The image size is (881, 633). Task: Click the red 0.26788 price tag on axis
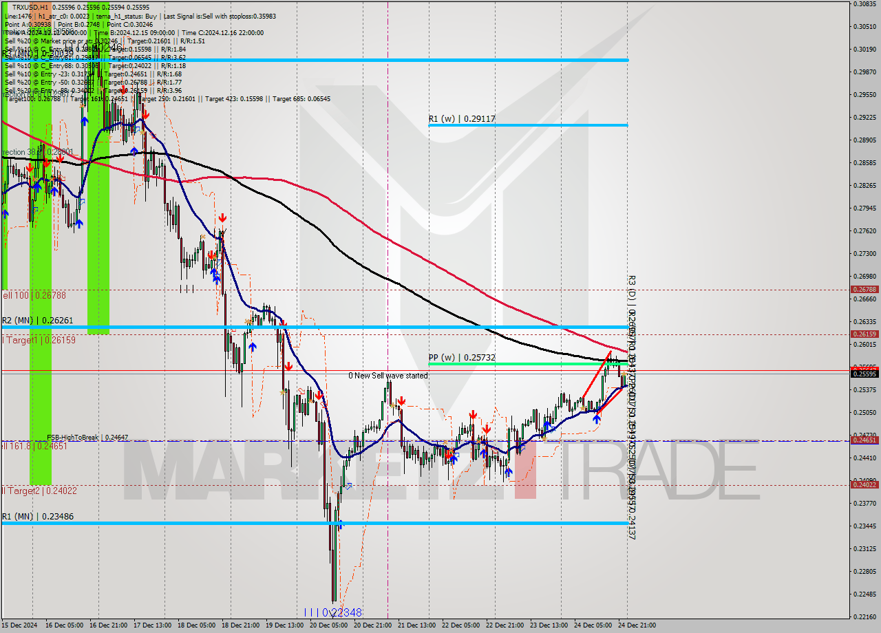pos(864,290)
